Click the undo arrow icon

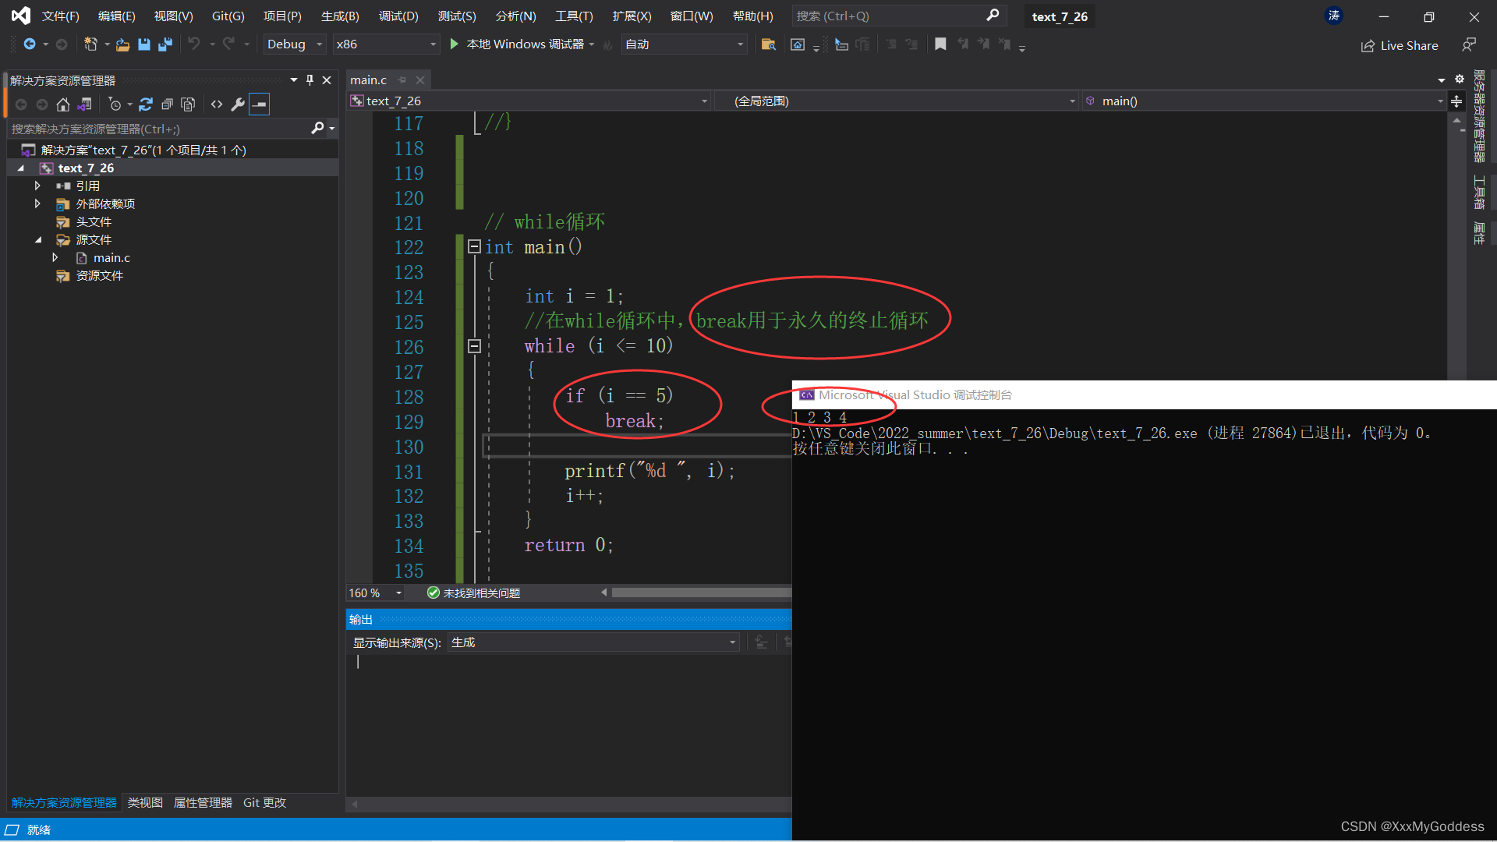[x=194, y=44]
